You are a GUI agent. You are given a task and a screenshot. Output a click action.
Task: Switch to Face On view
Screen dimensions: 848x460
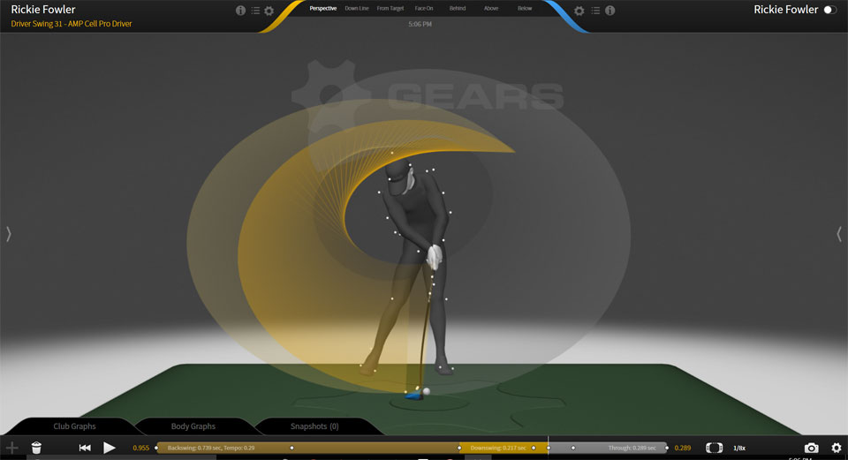coord(424,8)
